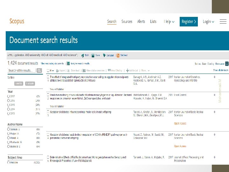Open the Alerts tab
The width and height of the screenshot is (229, 172).
pyautogui.click(x=141, y=22)
